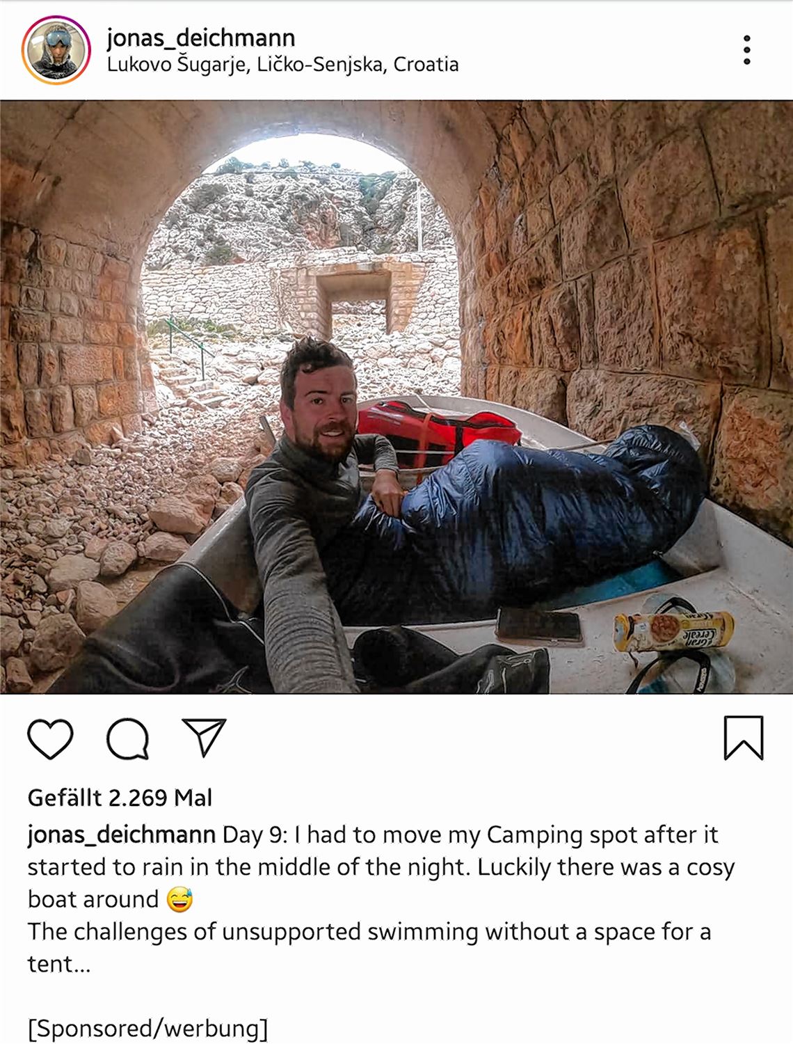Save the post with the bookmark icon
This screenshot has height=1044, width=793.
tap(744, 738)
